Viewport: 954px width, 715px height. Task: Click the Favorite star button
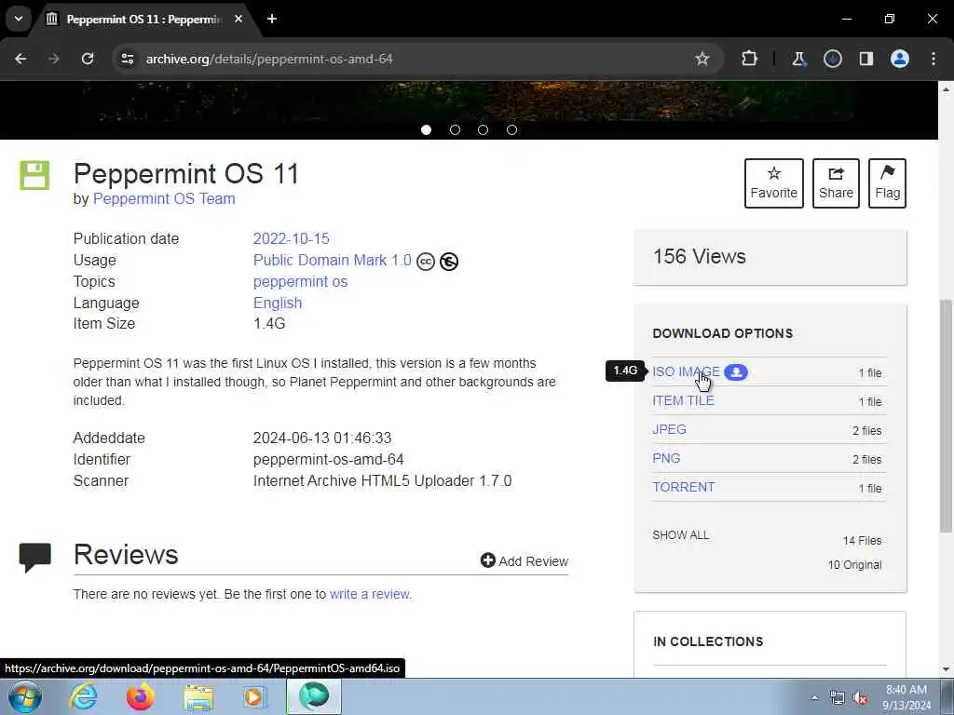(774, 183)
